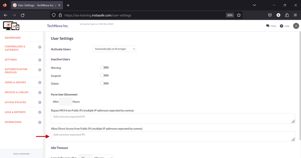Open Downloads sidebar menu

[13, 122]
